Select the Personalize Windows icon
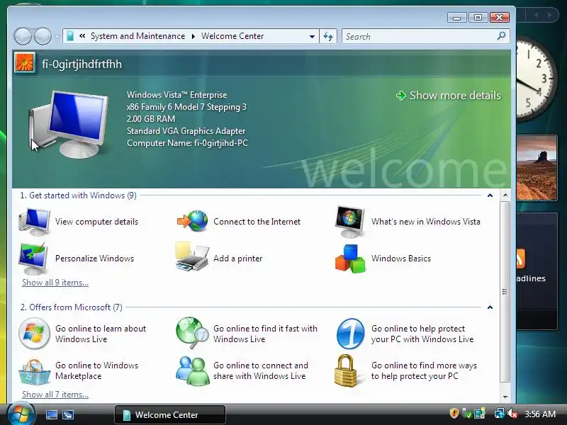 click(33, 259)
